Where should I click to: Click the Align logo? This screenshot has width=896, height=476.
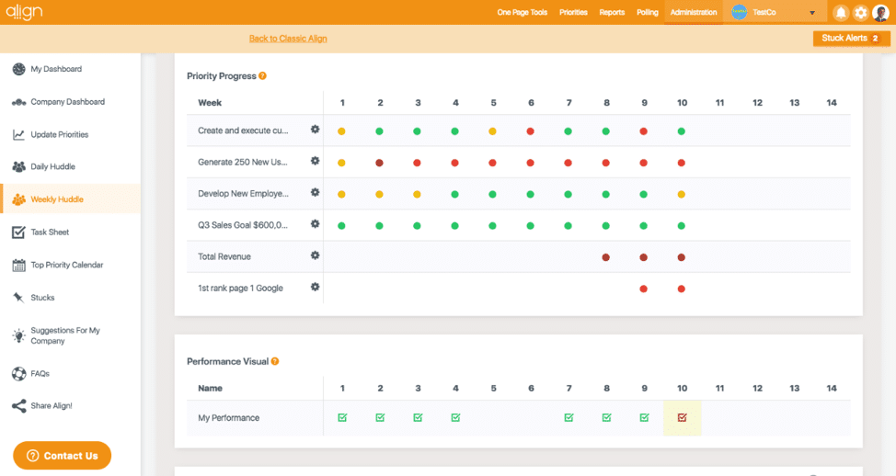pyautogui.click(x=24, y=12)
